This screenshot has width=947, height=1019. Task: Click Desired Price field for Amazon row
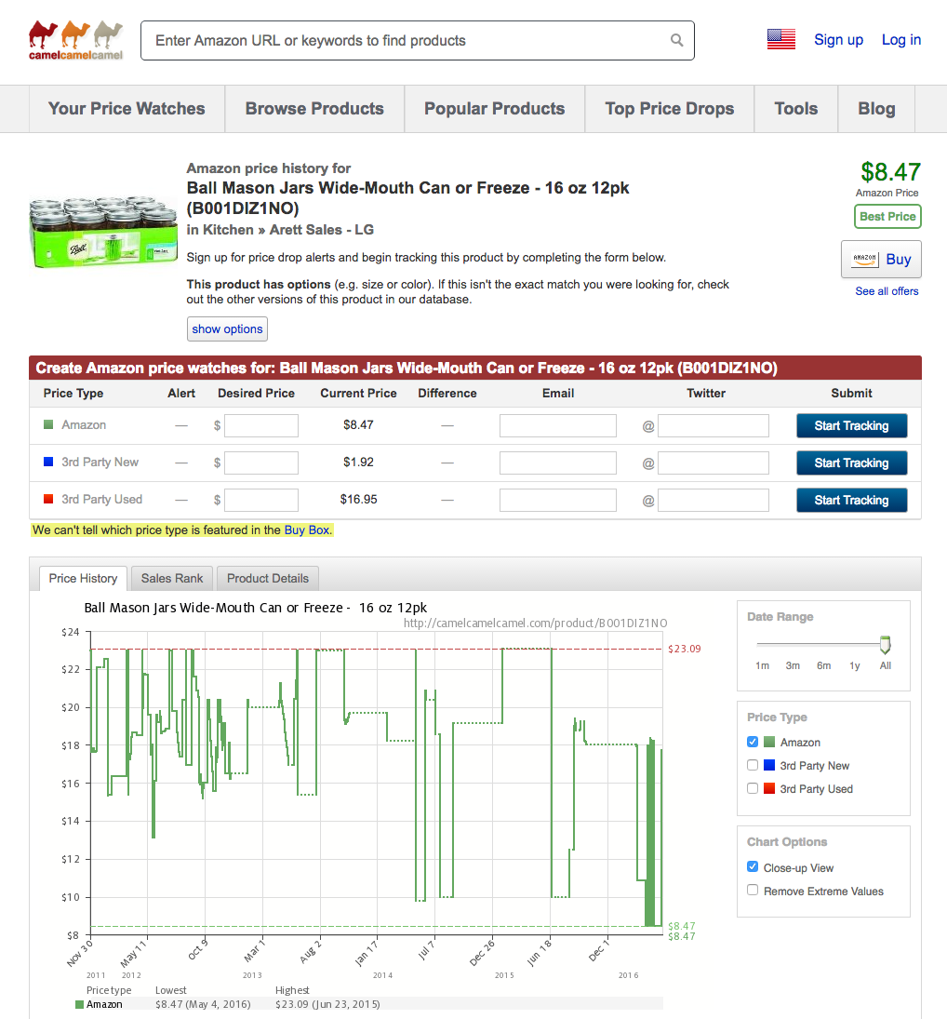261,425
